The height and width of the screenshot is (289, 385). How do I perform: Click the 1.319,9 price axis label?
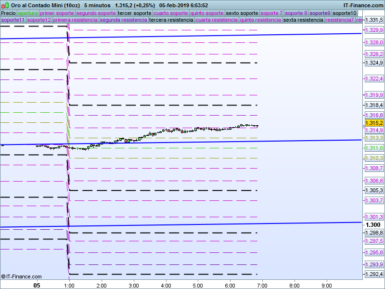pos(374,95)
